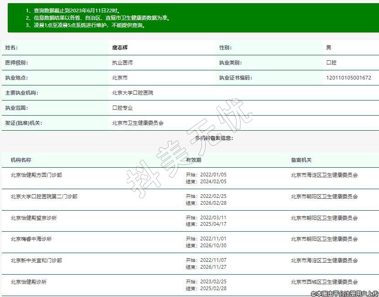Click the 北京市卫生健康委员会 issuing authority value
The image size is (379, 297).
[x=138, y=123]
